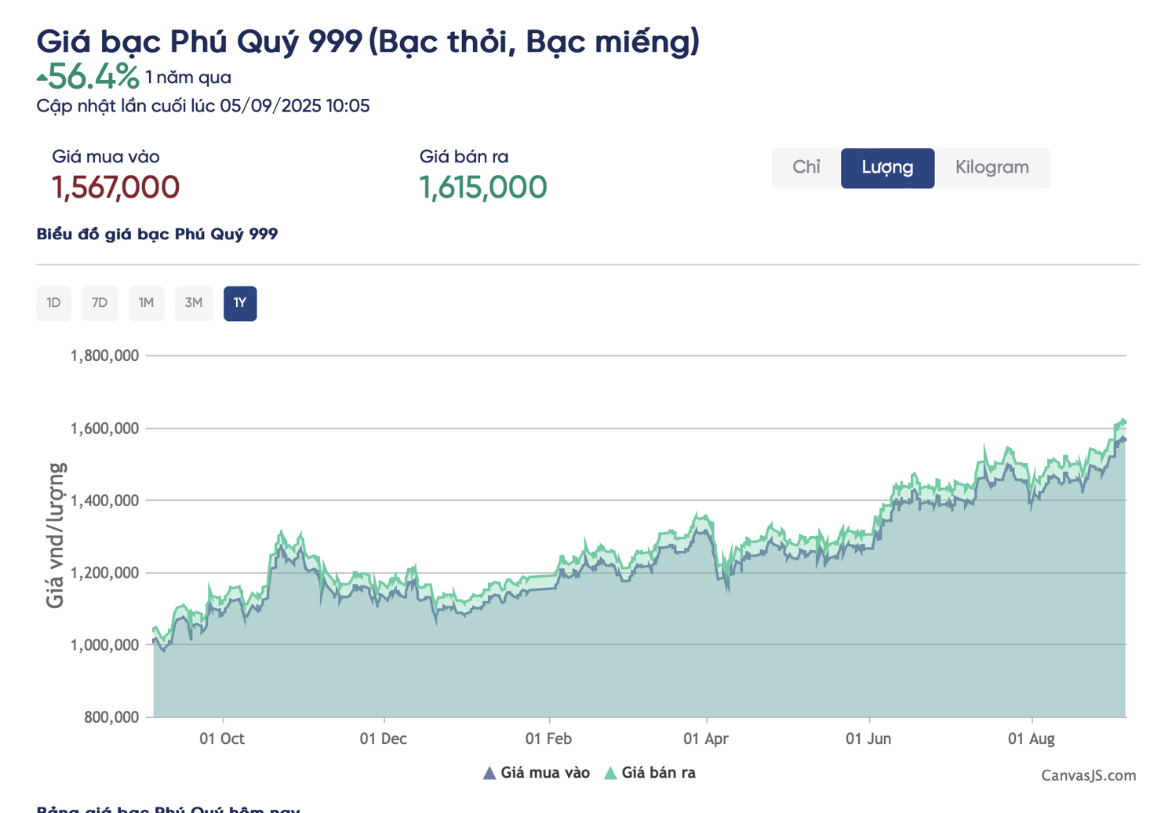Click the 01 Apr date marker
Image resolution: width=1161 pixels, height=813 pixels.
pos(706,739)
